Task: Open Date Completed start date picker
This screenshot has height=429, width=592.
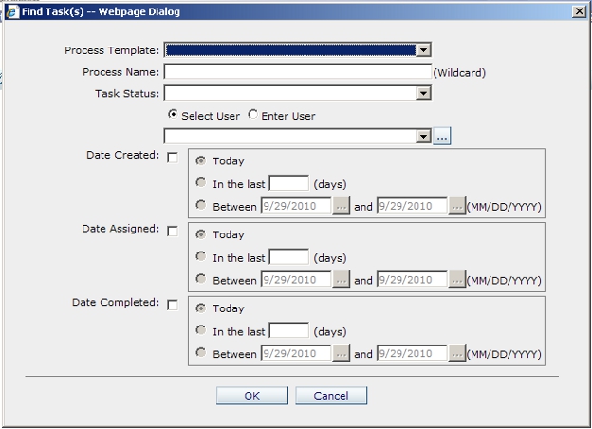Action: pyautogui.click(x=342, y=354)
